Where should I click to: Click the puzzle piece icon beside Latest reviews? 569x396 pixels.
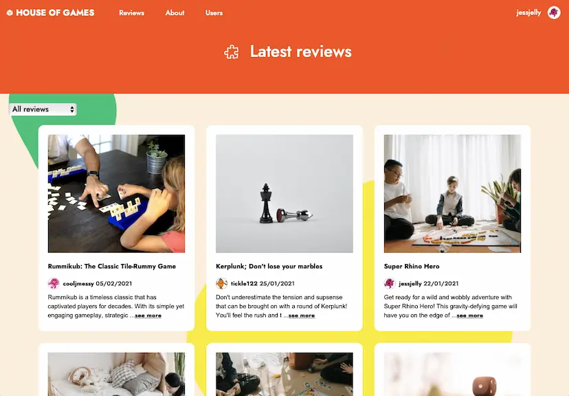(x=232, y=52)
